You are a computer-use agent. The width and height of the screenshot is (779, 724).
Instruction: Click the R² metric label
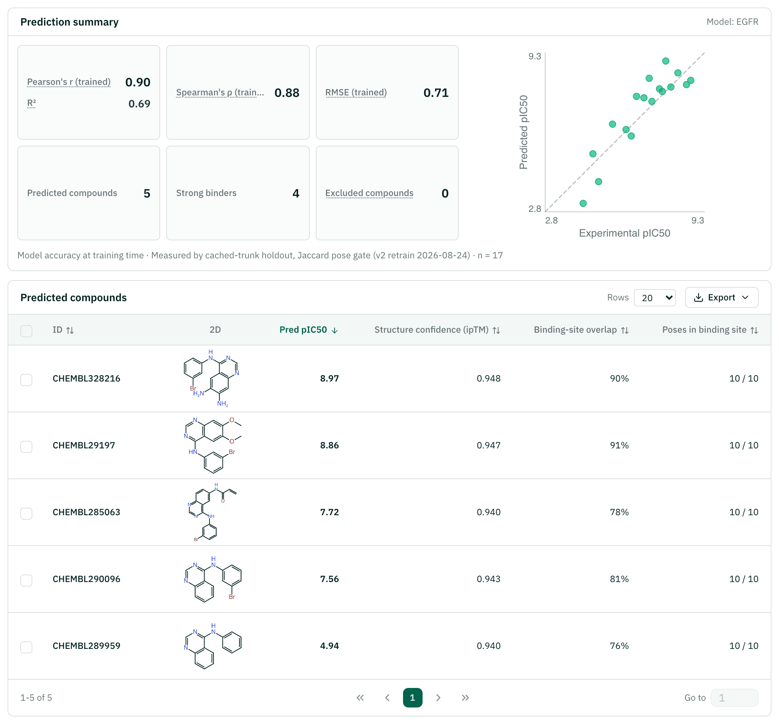coord(31,103)
